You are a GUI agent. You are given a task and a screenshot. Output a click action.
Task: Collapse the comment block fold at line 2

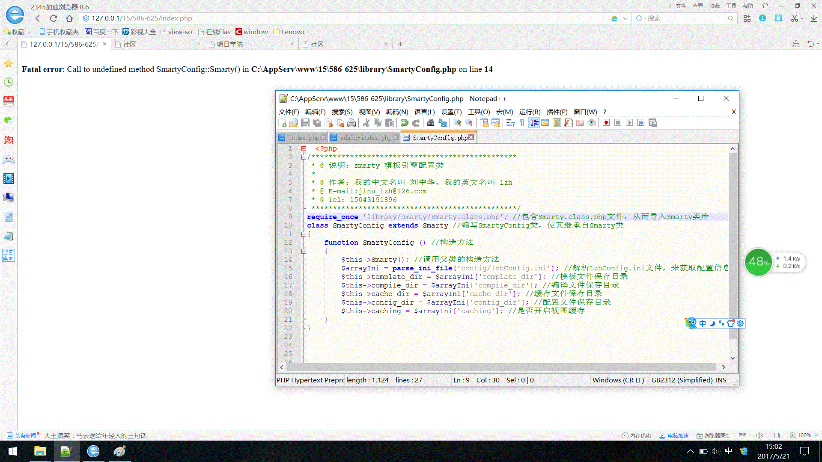[304, 157]
